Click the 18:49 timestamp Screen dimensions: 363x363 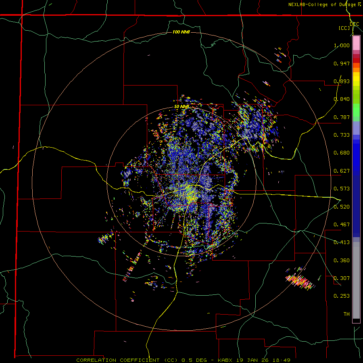(x=281, y=360)
